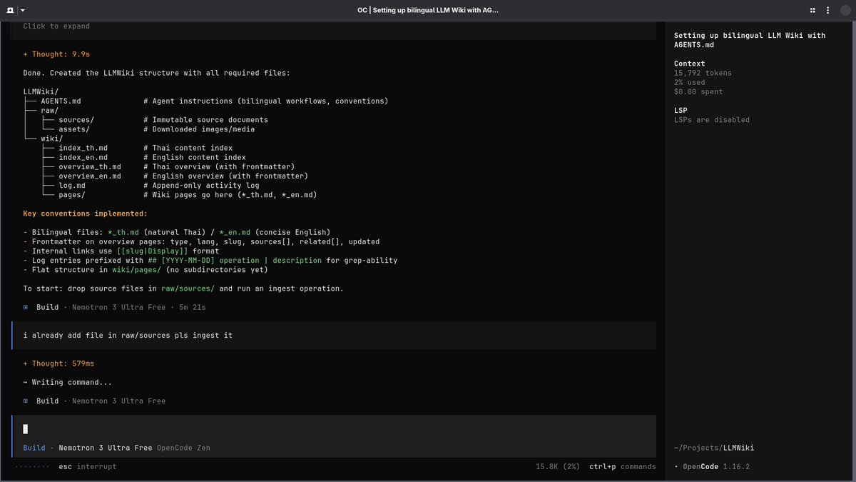The height and width of the screenshot is (482, 856).
Task: Click the '# Immutable source documents' comment
Action: [205, 120]
